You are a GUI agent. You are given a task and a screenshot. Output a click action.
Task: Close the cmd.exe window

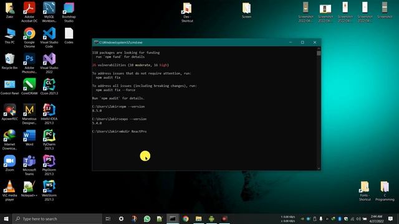point(315,42)
